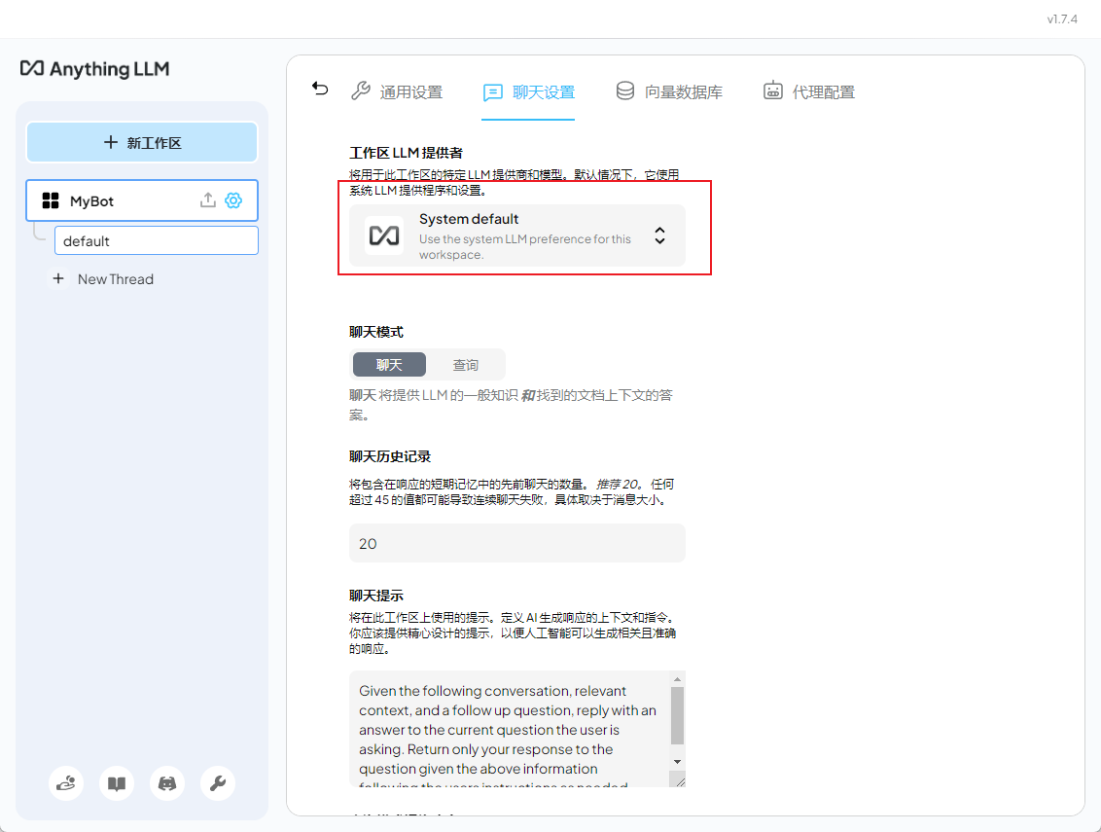This screenshot has height=832, width=1101.
Task: Click the 新工作区 button
Action: pyautogui.click(x=142, y=143)
